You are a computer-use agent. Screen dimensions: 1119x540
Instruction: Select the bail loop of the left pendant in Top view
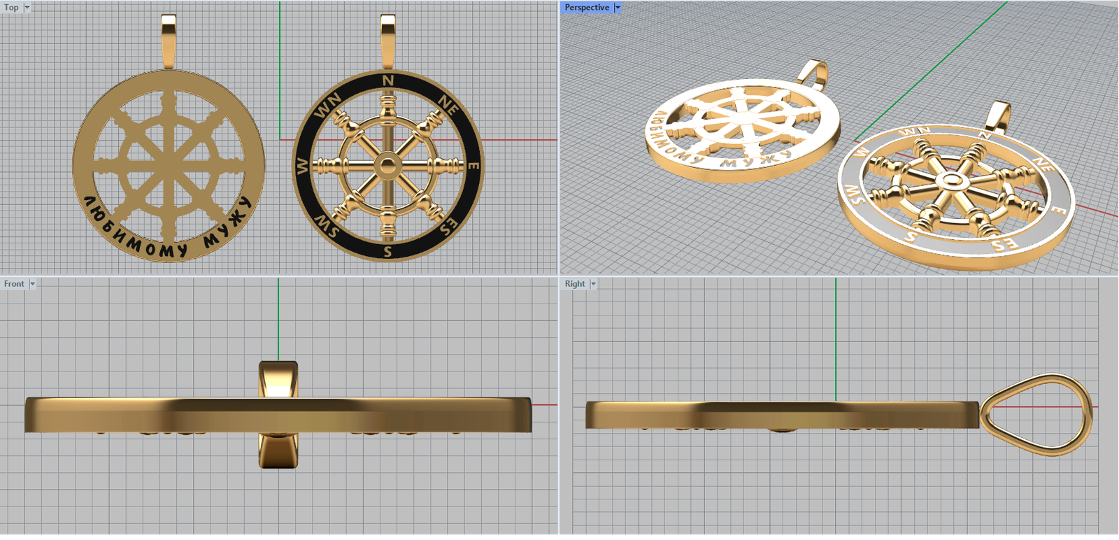coord(169,41)
